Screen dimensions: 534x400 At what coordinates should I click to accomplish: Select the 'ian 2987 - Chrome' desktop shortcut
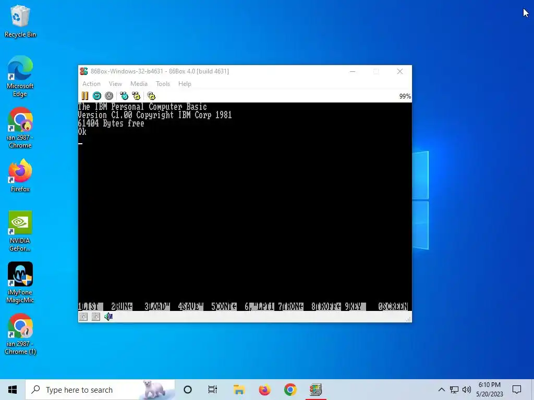20,128
